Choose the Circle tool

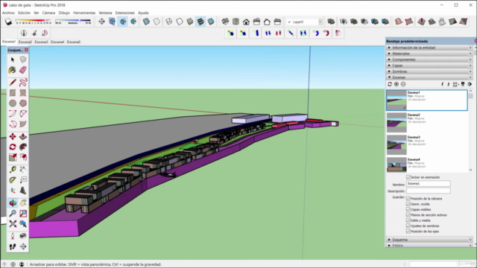point(13,103)
